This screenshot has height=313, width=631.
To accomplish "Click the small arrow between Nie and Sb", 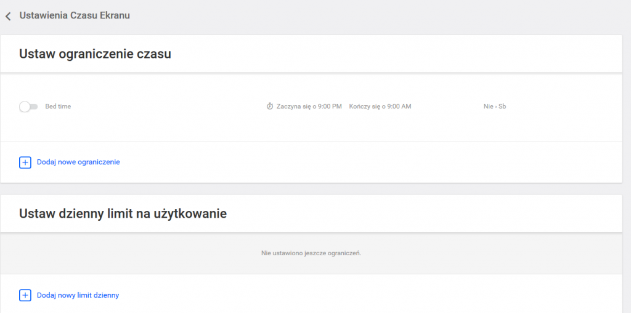I will pyautogui.click(x=495, y=106).
